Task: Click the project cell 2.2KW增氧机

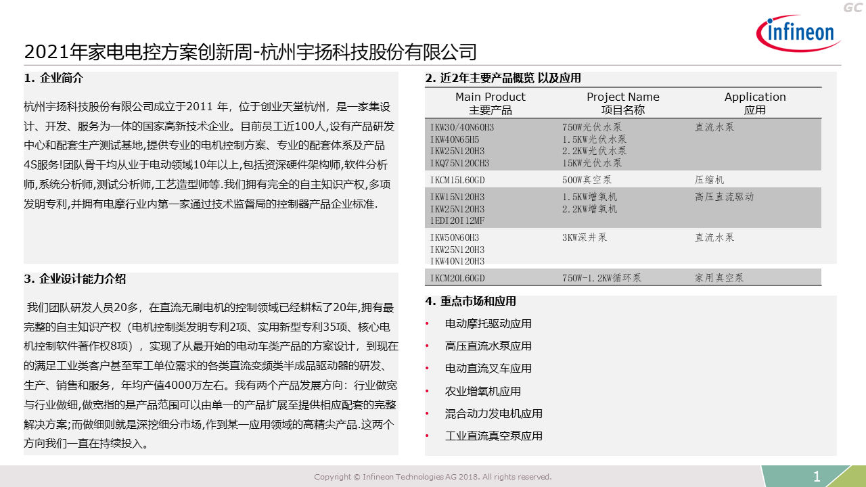Action: (590, 209)
